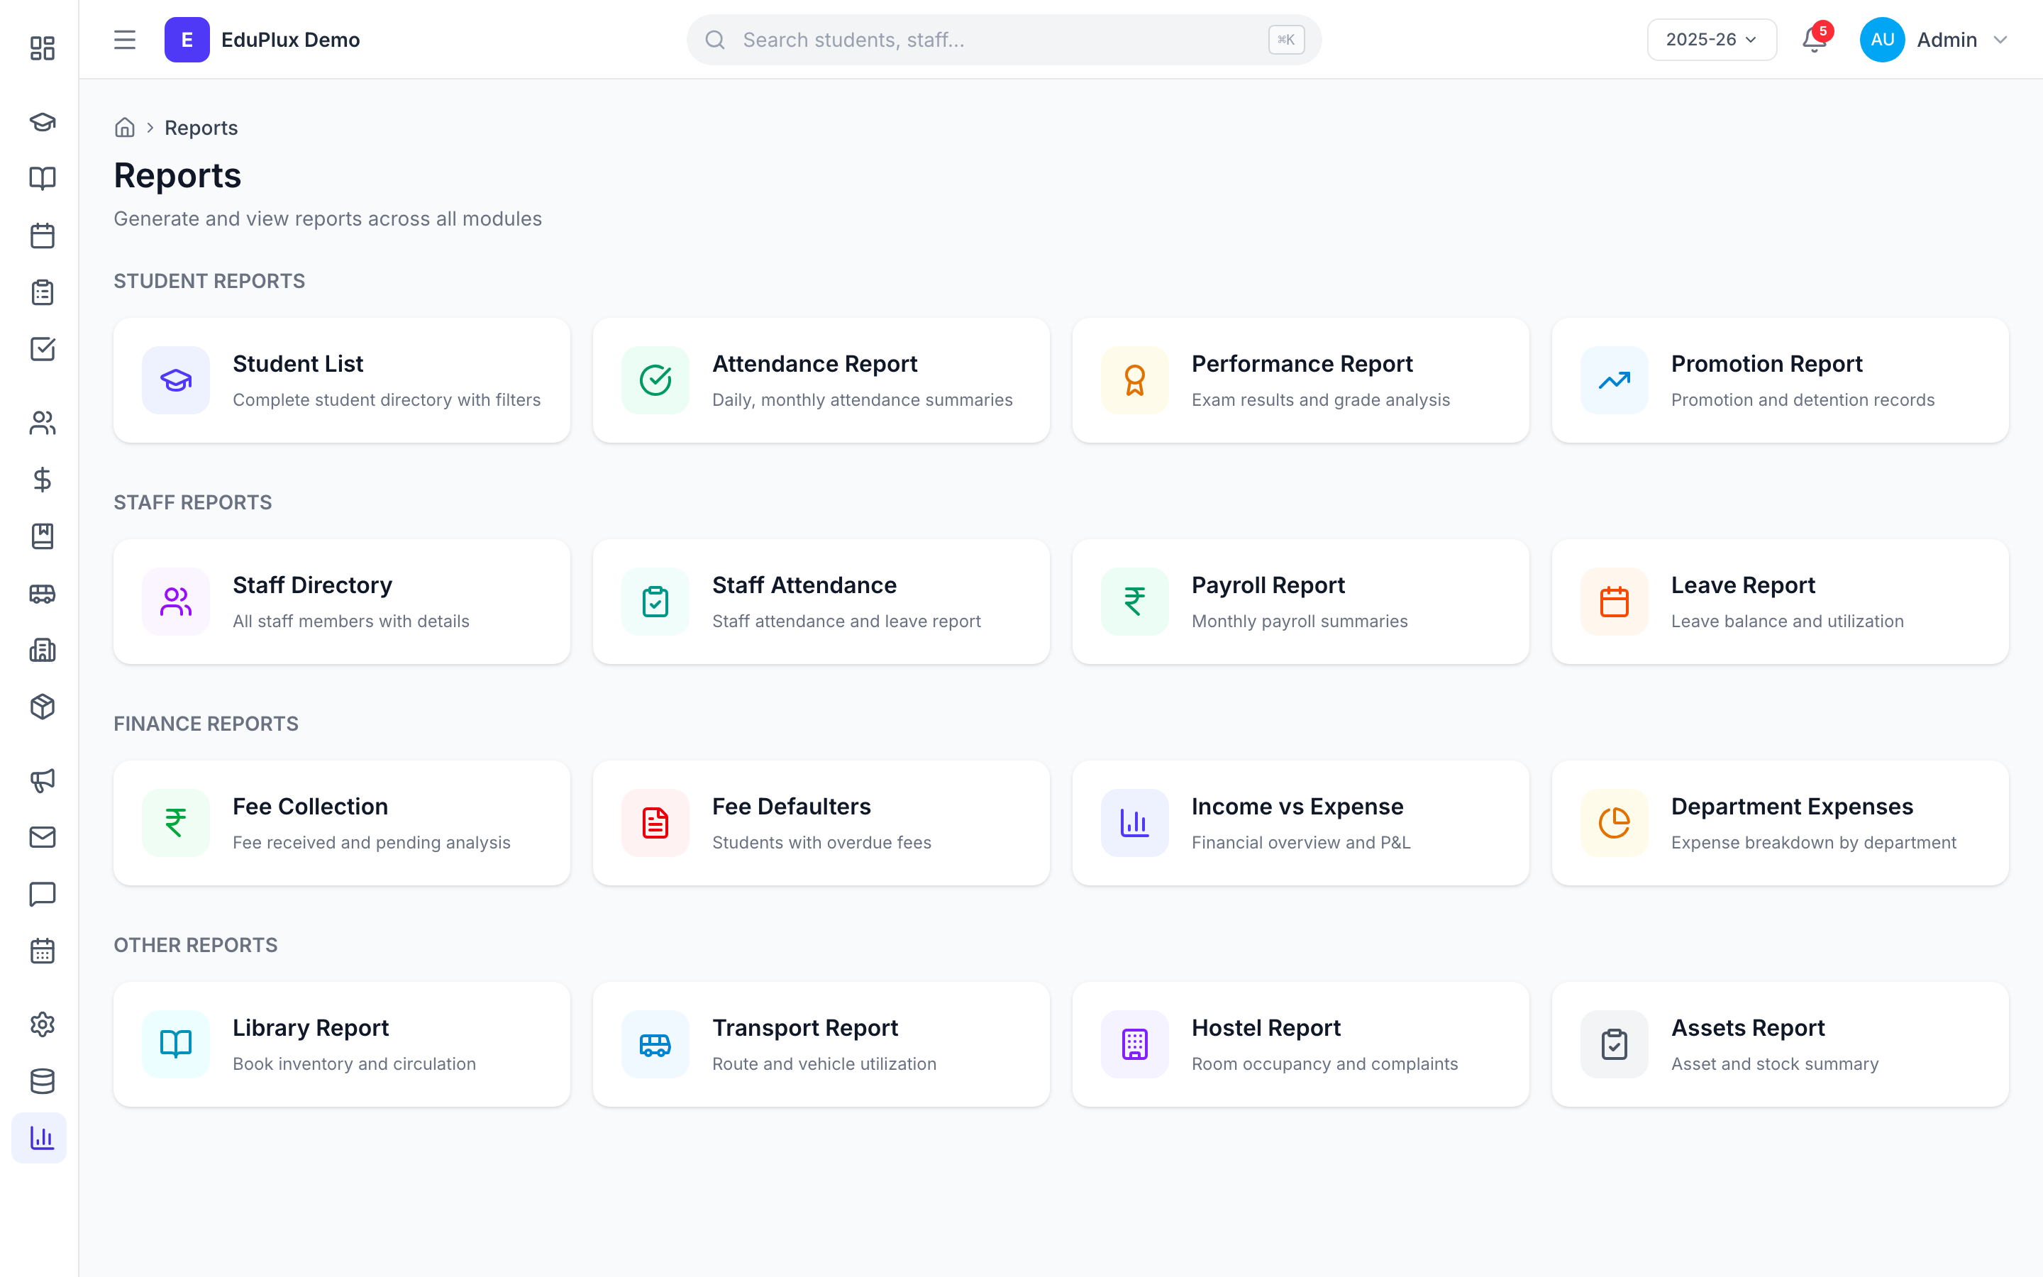Click the AU user avatar

pyautogui.click(x=1882, y=40)
